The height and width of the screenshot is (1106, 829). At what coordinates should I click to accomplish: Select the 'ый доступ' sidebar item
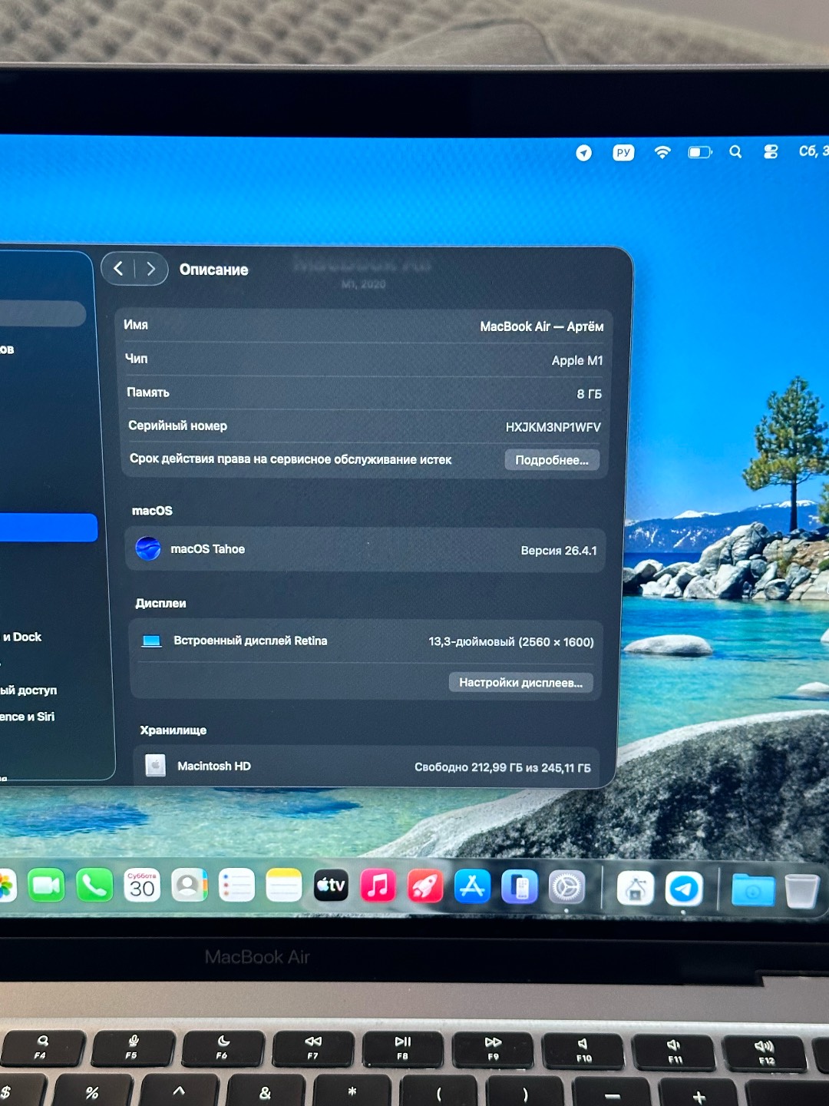click(28, 690)
